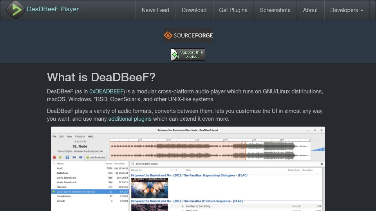Select the 'Audiobook' playlist row
This screenshot has width=376, height=211.
pos(90,173)
